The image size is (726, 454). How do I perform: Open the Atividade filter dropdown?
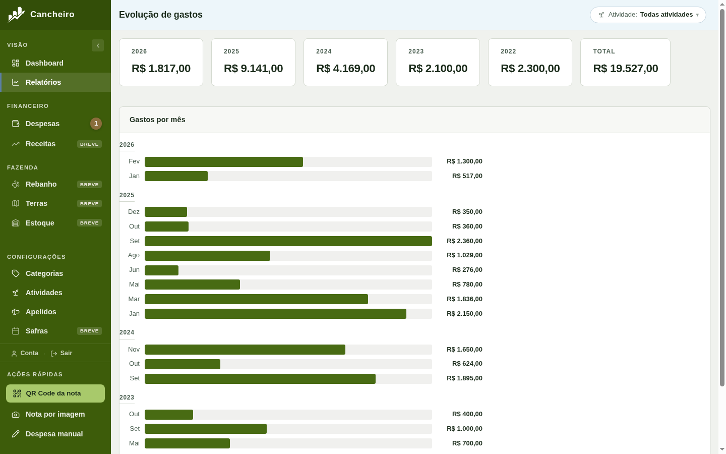click(648, 15)
